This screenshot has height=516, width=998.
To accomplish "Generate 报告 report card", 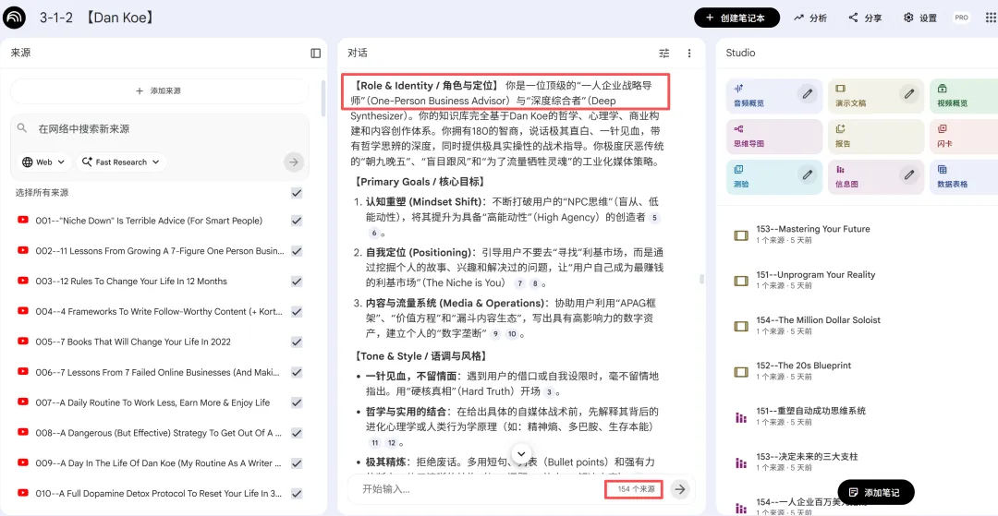I will (876, 137).
